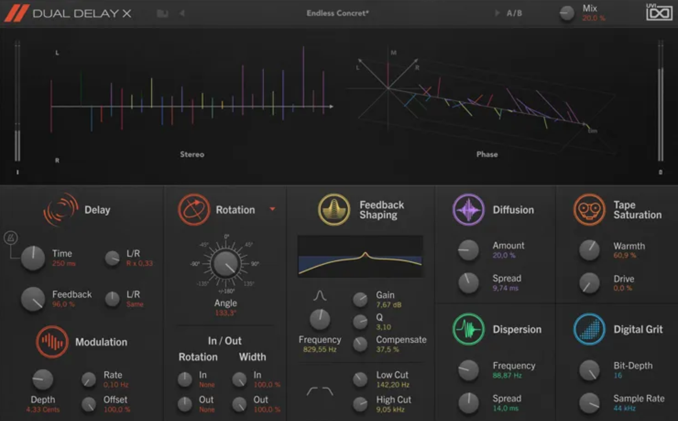678x421 pixels.
Task: Click the Low Cut knob
Action: point(360,379)
